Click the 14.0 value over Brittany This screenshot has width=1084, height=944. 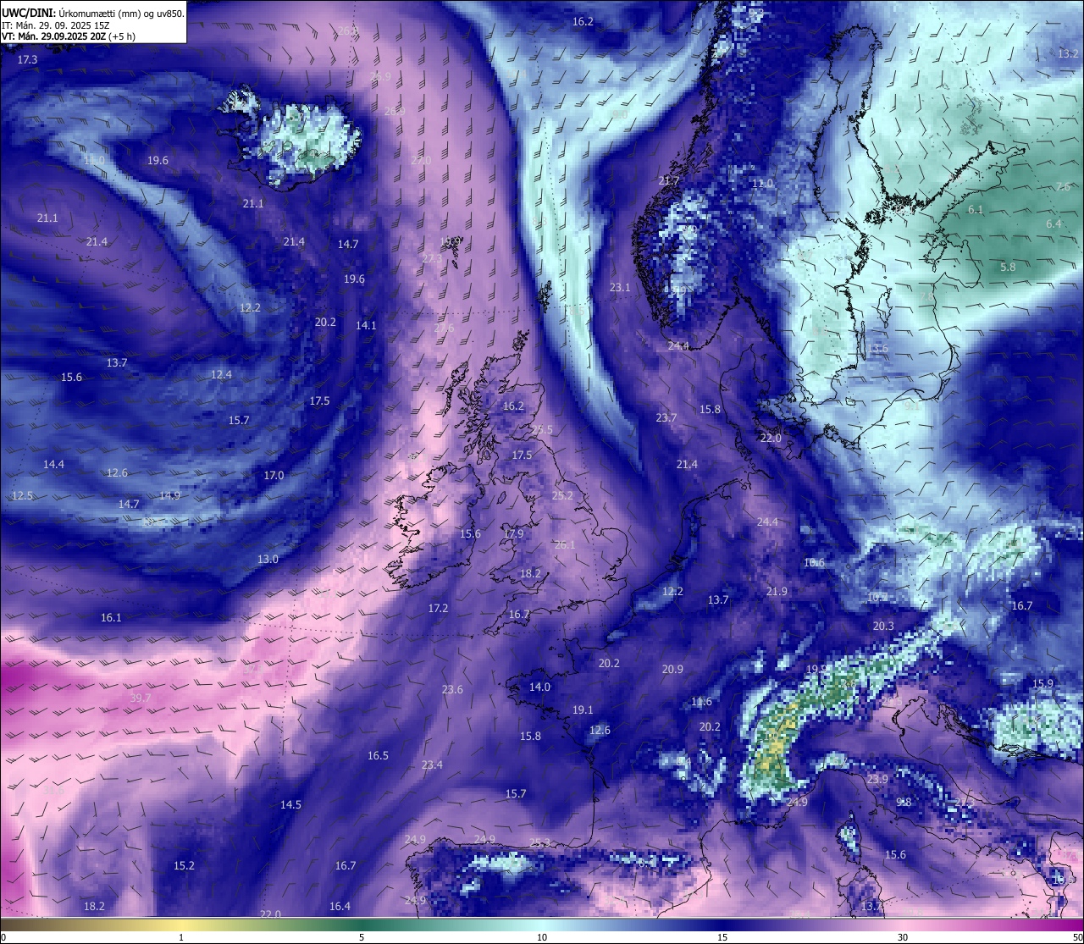539,687
